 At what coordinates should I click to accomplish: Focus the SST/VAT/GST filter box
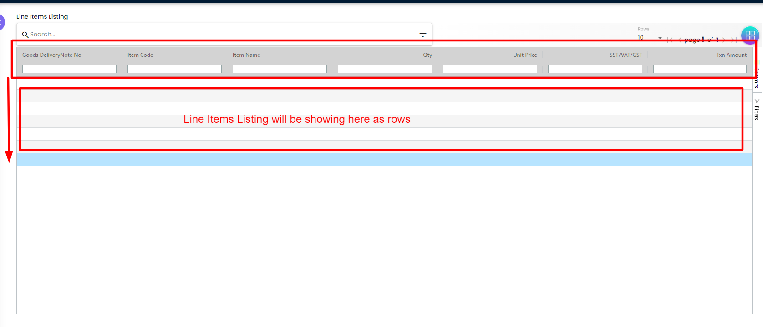coord(595,69)
